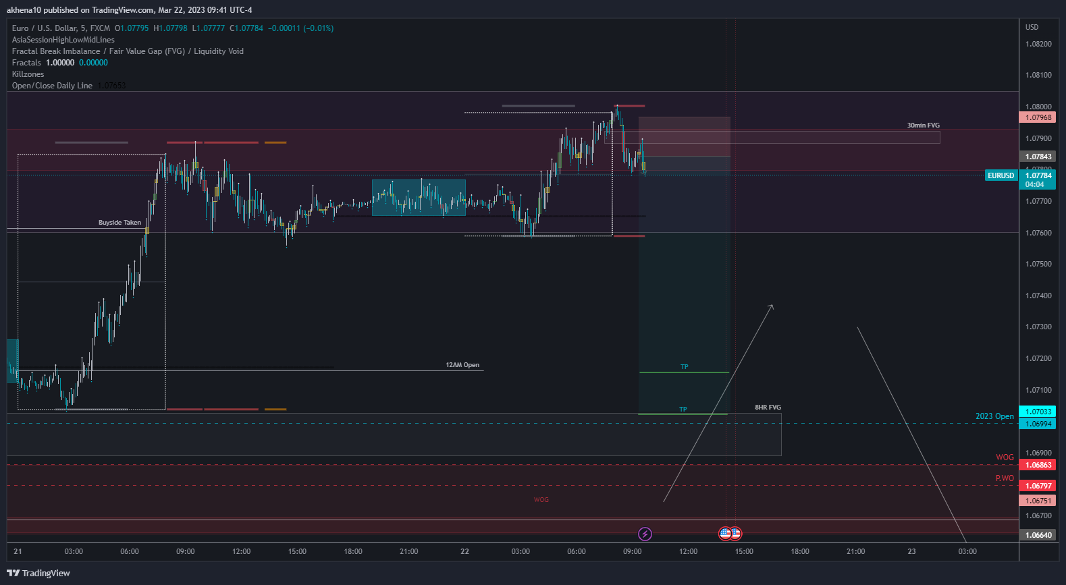Image resolution: width=1066 pixels, height=585 pixels.
Task: Select the 12AM Open label
Action: [x=462, y=365]
